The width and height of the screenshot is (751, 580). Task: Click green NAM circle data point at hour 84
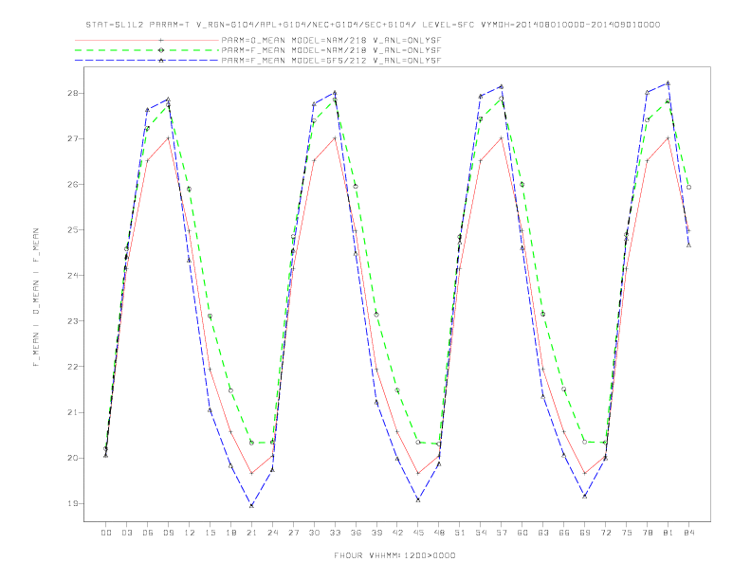[x=688, y=187]
